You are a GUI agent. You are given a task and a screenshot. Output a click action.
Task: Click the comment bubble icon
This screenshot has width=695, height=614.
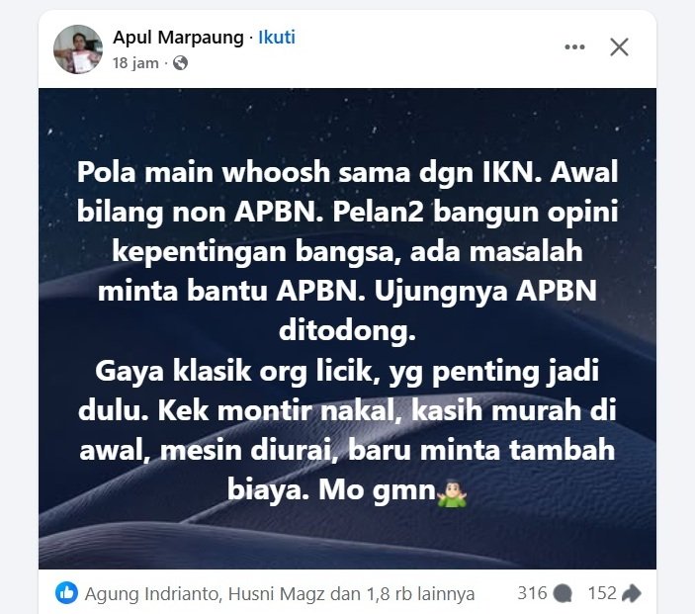(x=563, y=593)
